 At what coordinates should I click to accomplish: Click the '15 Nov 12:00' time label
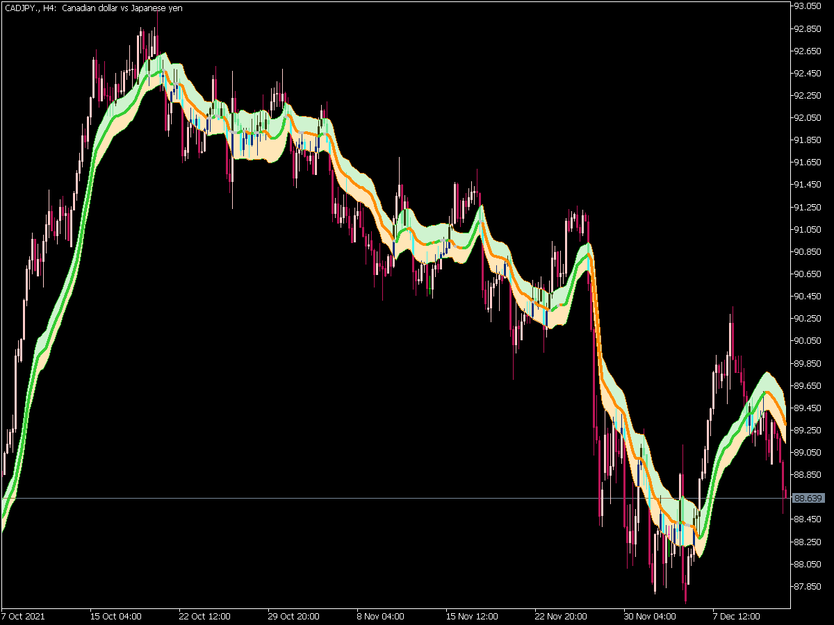tap(473, 616)
